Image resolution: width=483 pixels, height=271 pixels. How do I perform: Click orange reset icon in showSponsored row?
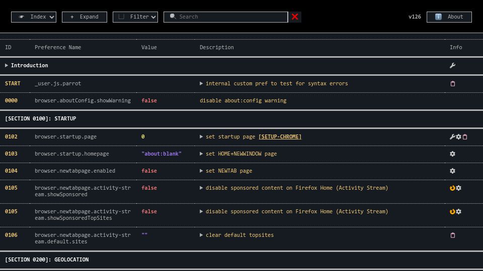(x=452, y=188)
